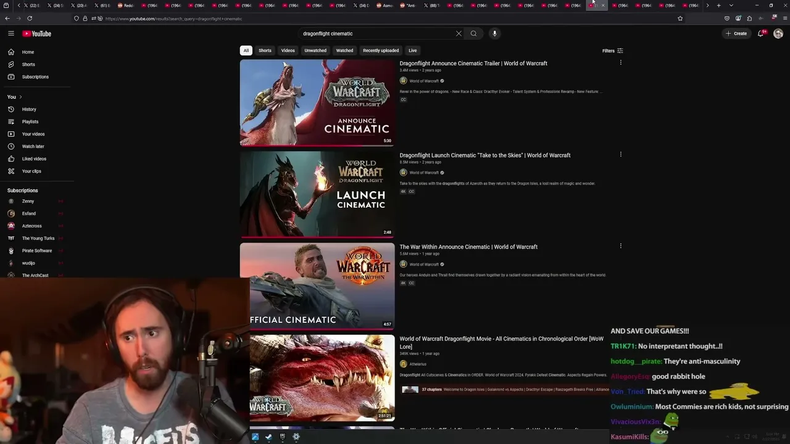790x444 pixels.
Task: Open Steam from the taskbar
Action: [x=268, y=437]
